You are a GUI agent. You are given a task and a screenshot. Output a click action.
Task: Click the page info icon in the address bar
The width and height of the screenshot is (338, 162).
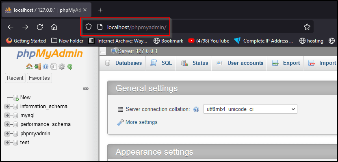pos(100,27)
